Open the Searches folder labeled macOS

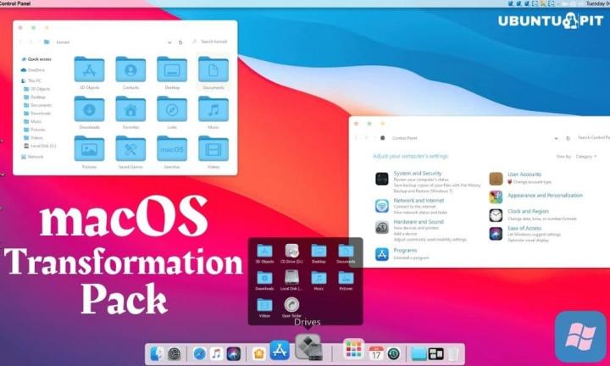click(172, 149)
